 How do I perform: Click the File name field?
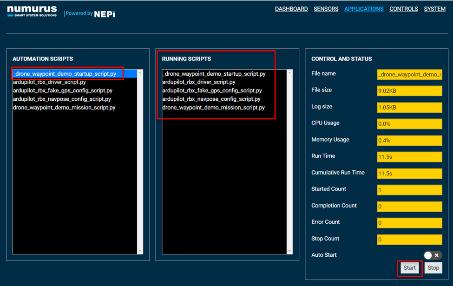409,74
